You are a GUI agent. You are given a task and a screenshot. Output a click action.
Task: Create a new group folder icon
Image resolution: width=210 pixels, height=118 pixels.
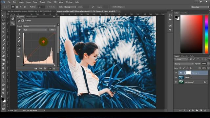tap(197, 110)
